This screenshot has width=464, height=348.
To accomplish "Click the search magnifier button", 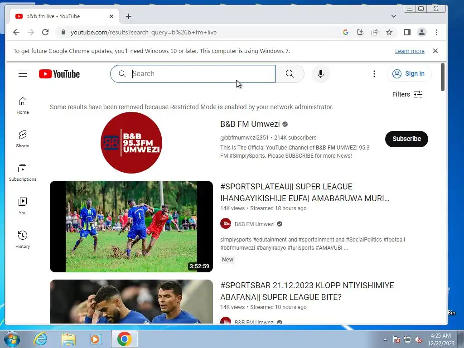I will point(290,74).
